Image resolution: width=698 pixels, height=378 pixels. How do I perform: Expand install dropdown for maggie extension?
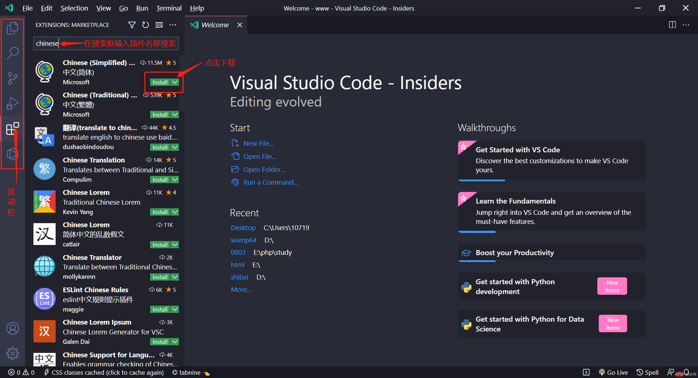[x=175, y=309]
